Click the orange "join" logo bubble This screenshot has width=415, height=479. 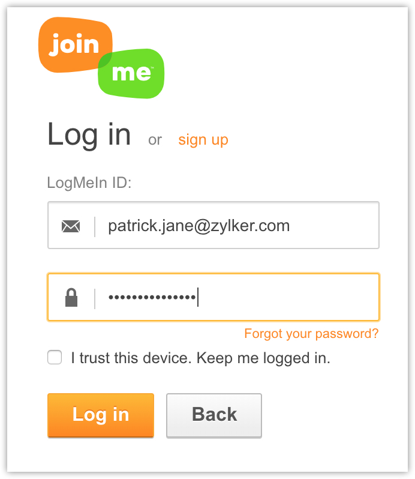tap(74, 44)
